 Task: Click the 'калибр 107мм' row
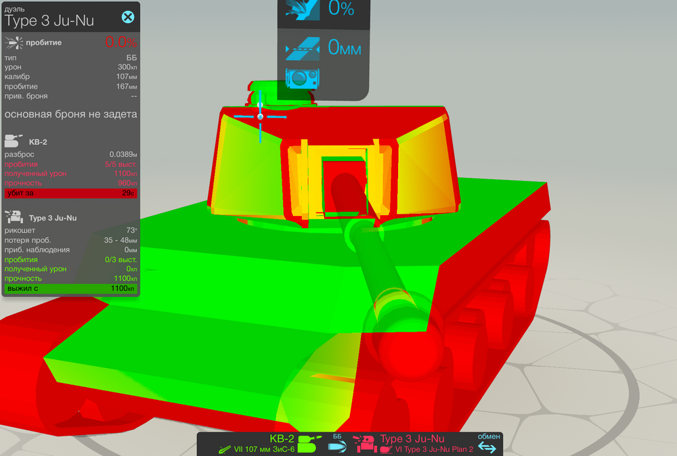71,77
